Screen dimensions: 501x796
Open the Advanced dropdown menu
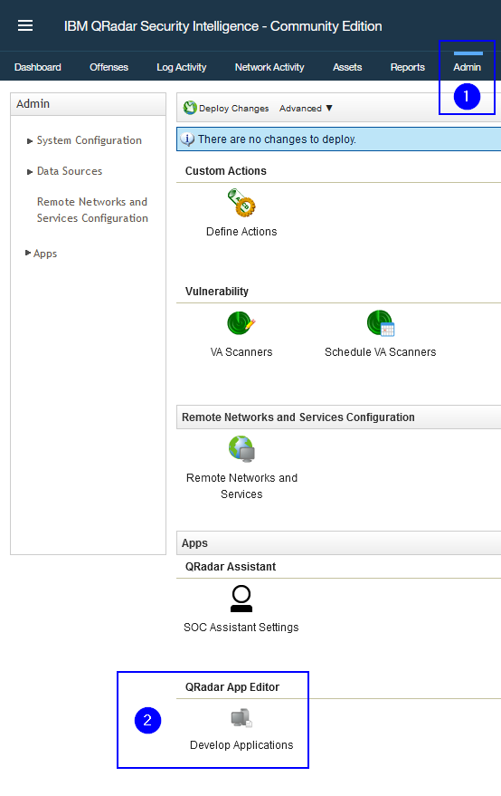(306, 108)
